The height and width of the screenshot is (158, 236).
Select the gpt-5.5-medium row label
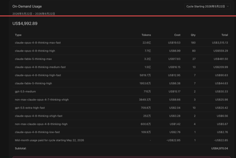pos(25,92)
